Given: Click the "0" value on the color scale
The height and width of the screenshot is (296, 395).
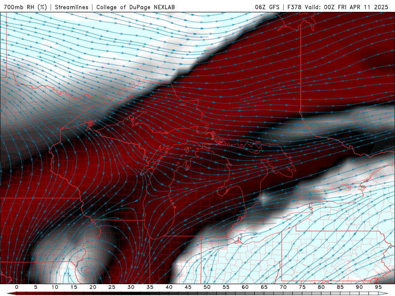Looking at the screenshot, I should [17, 287].
